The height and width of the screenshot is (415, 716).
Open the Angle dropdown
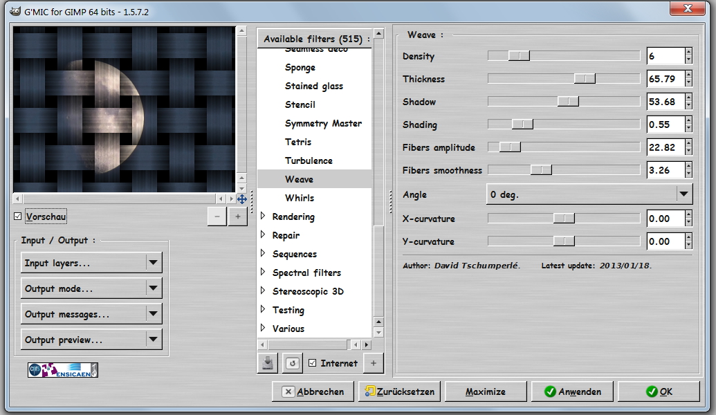click(x=589, y=194)
